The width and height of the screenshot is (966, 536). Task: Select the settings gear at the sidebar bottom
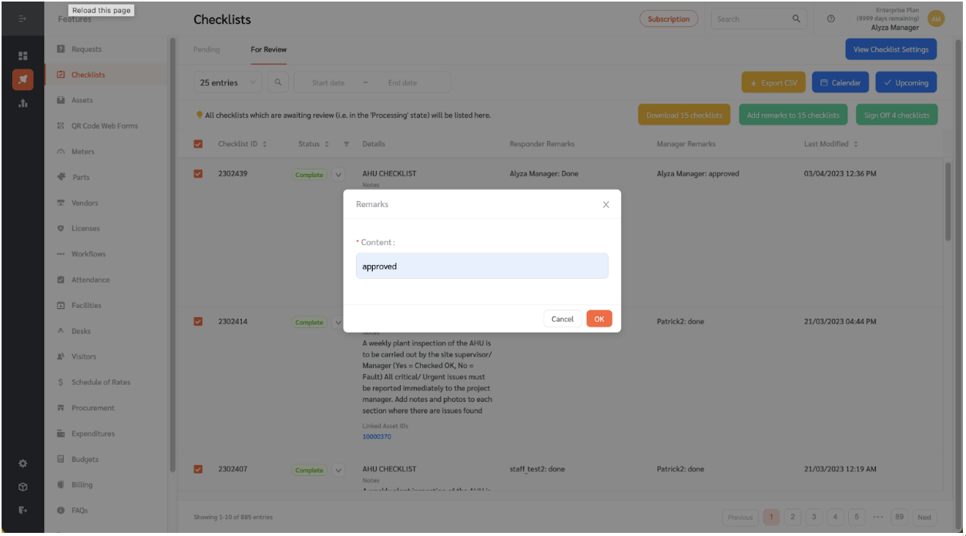point(22,464)
